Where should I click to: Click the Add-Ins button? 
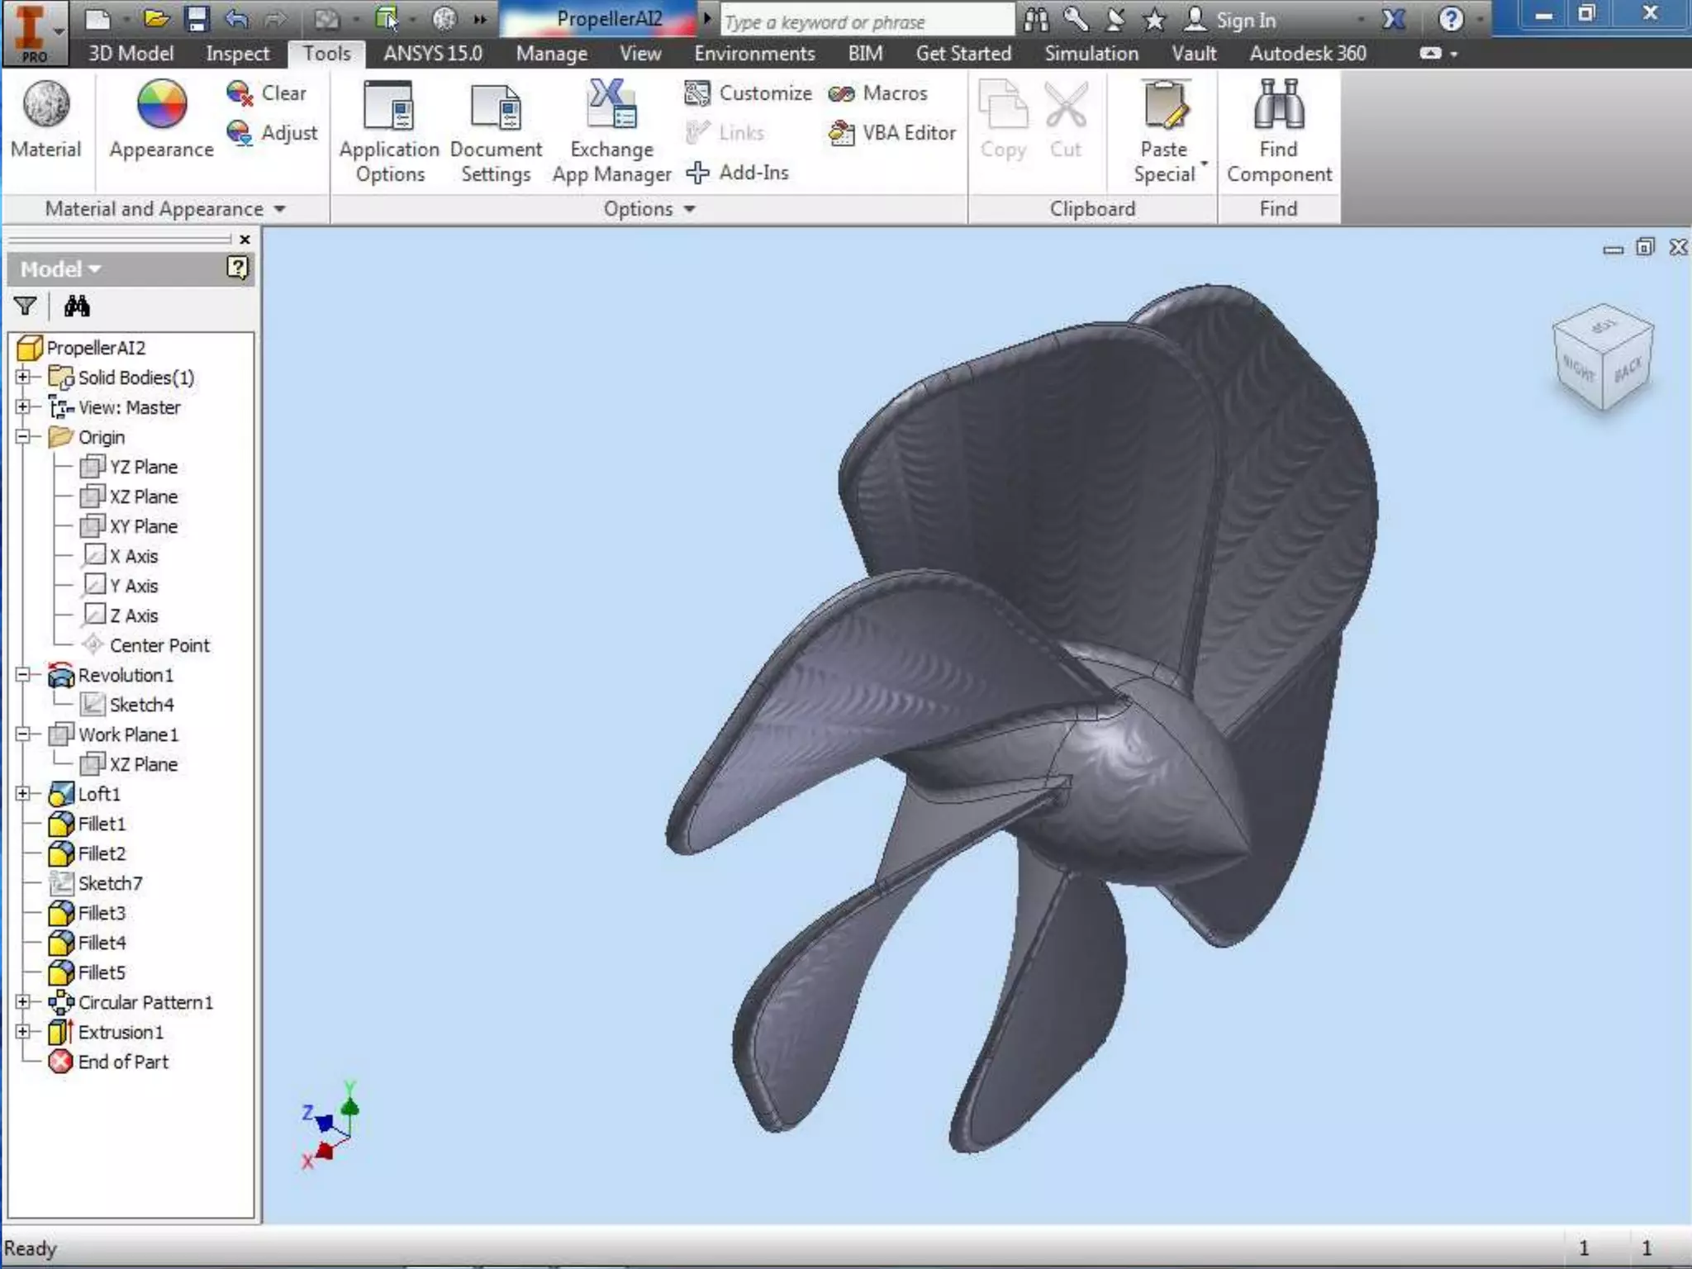(x=738, y=173)
